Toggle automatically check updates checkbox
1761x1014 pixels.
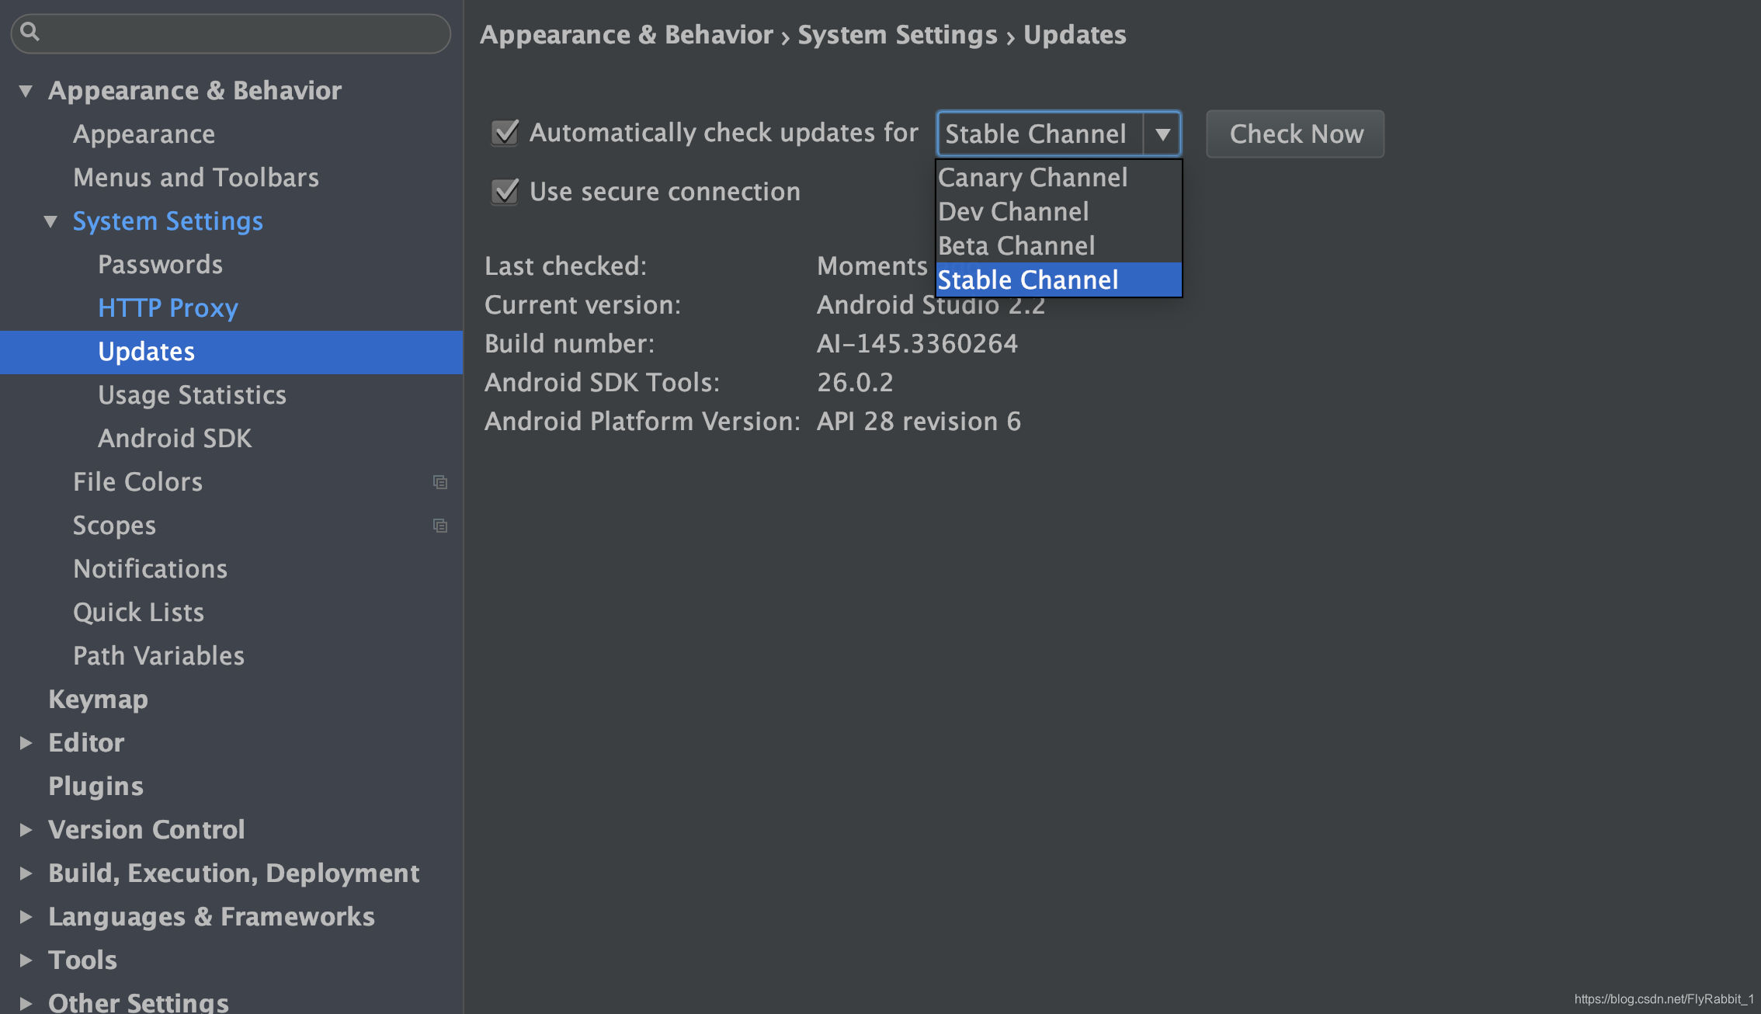(505, 133)
